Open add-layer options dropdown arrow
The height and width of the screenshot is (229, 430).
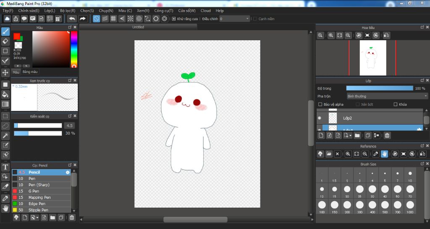351,135
